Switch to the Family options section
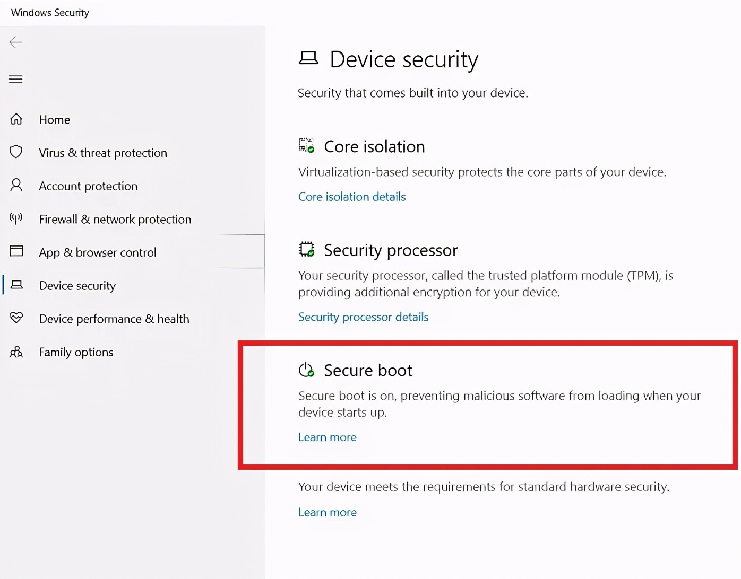Viewport: 741px width, 579px height. (76, 352)
